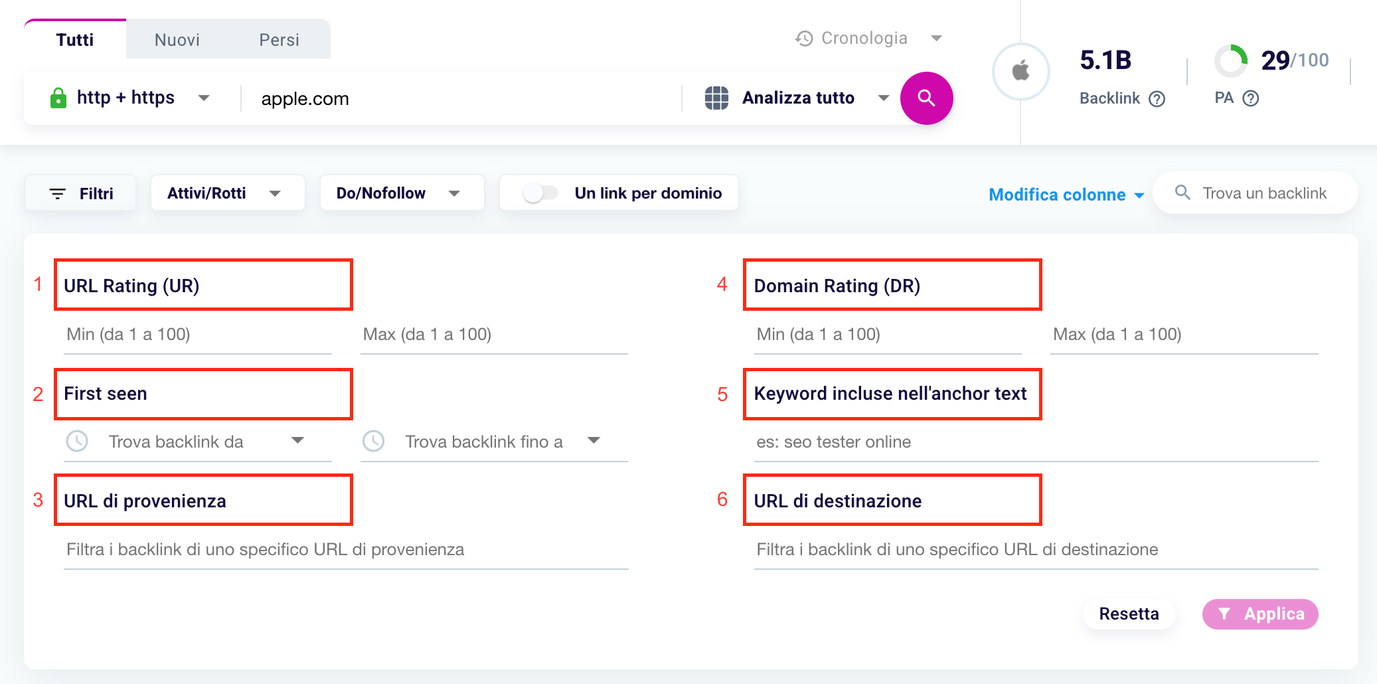Click the Applica filter button

pyautogui.click(x=1260, y=614)
